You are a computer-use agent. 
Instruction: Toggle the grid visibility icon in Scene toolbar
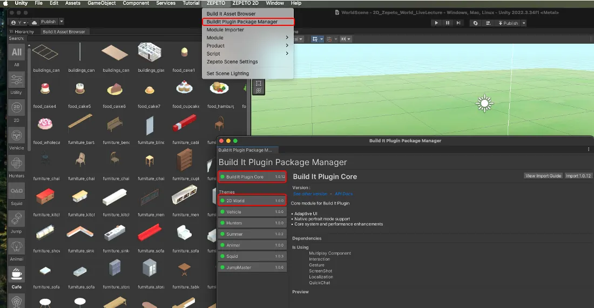[x=315, y=39]
